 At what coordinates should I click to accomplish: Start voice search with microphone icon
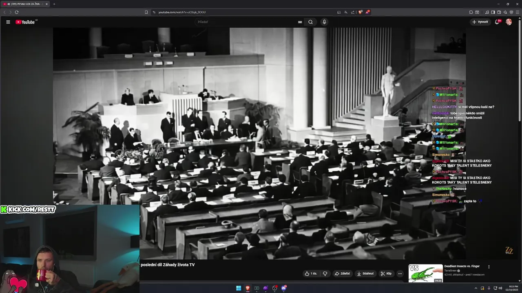pos(324,22)
